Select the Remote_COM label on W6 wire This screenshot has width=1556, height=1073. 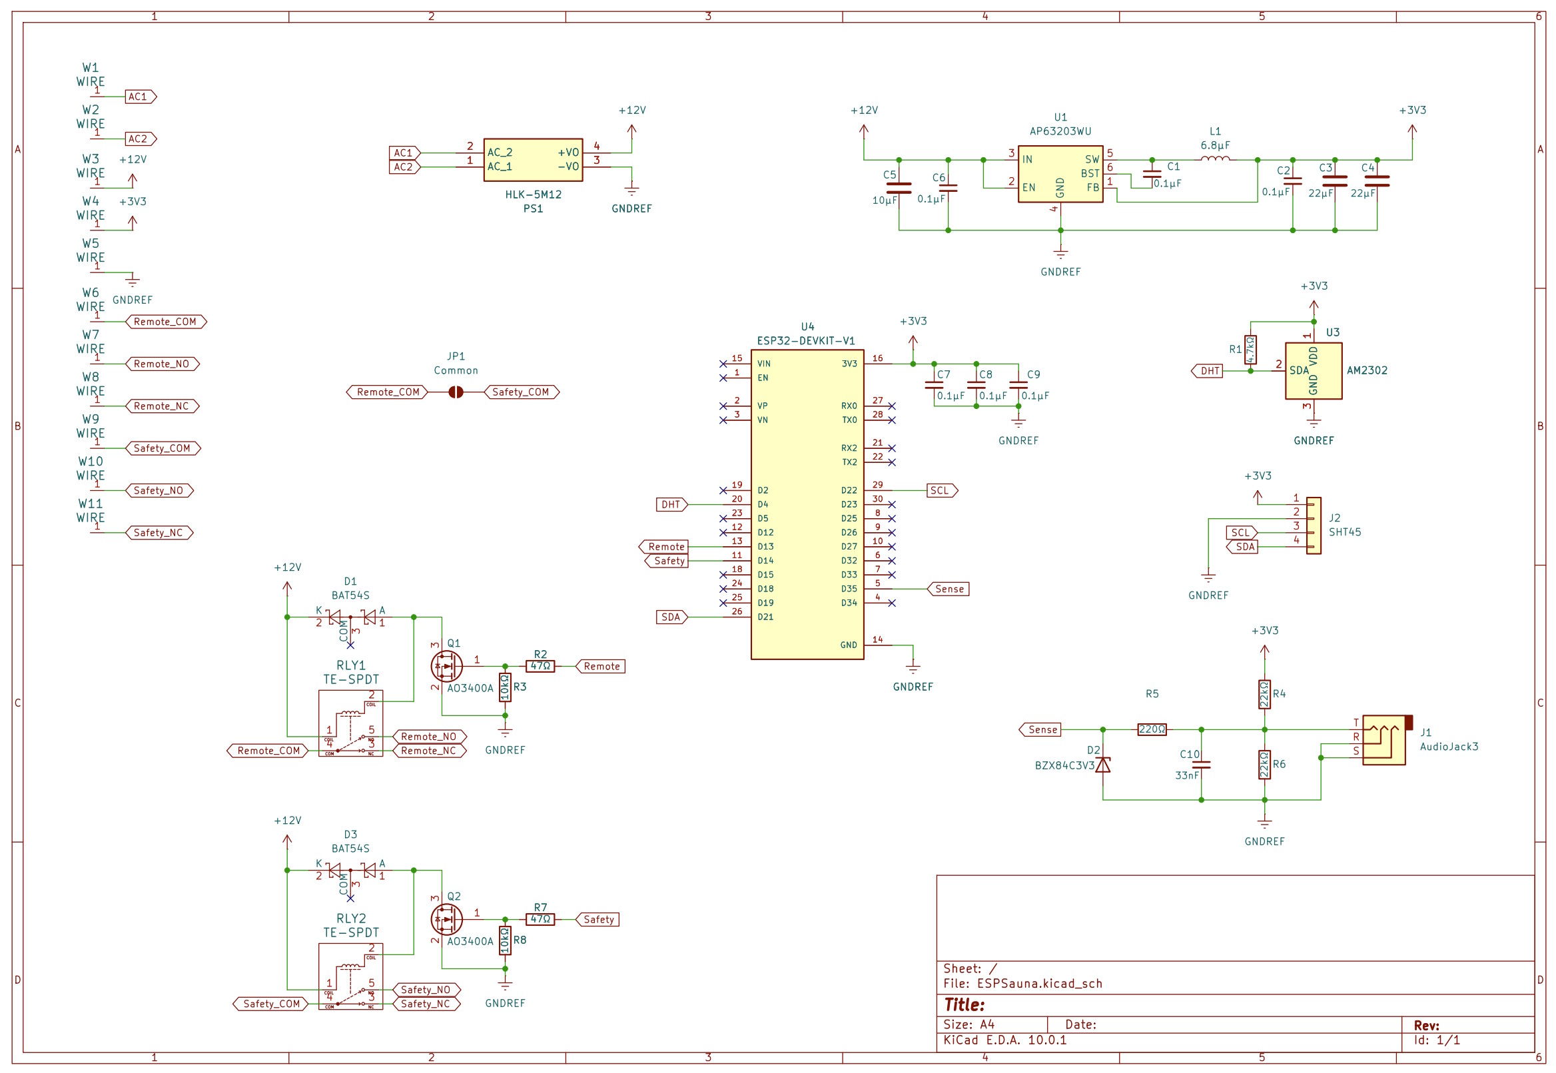[166, 322]
